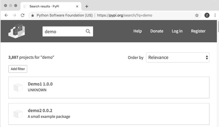Open the Help page
Screen dimensions: 219x127
pos(138,31)
